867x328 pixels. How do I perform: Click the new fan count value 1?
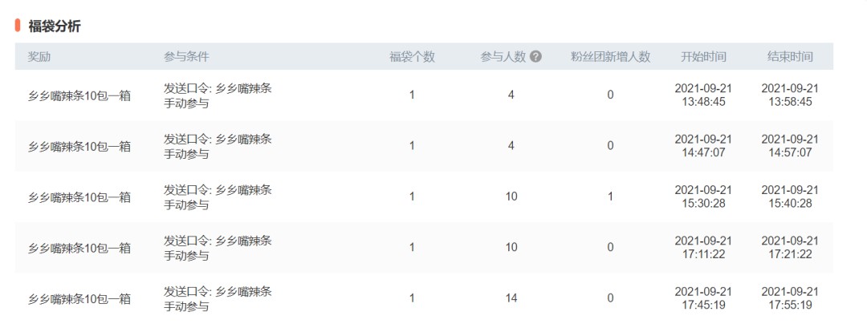(610, 196)
